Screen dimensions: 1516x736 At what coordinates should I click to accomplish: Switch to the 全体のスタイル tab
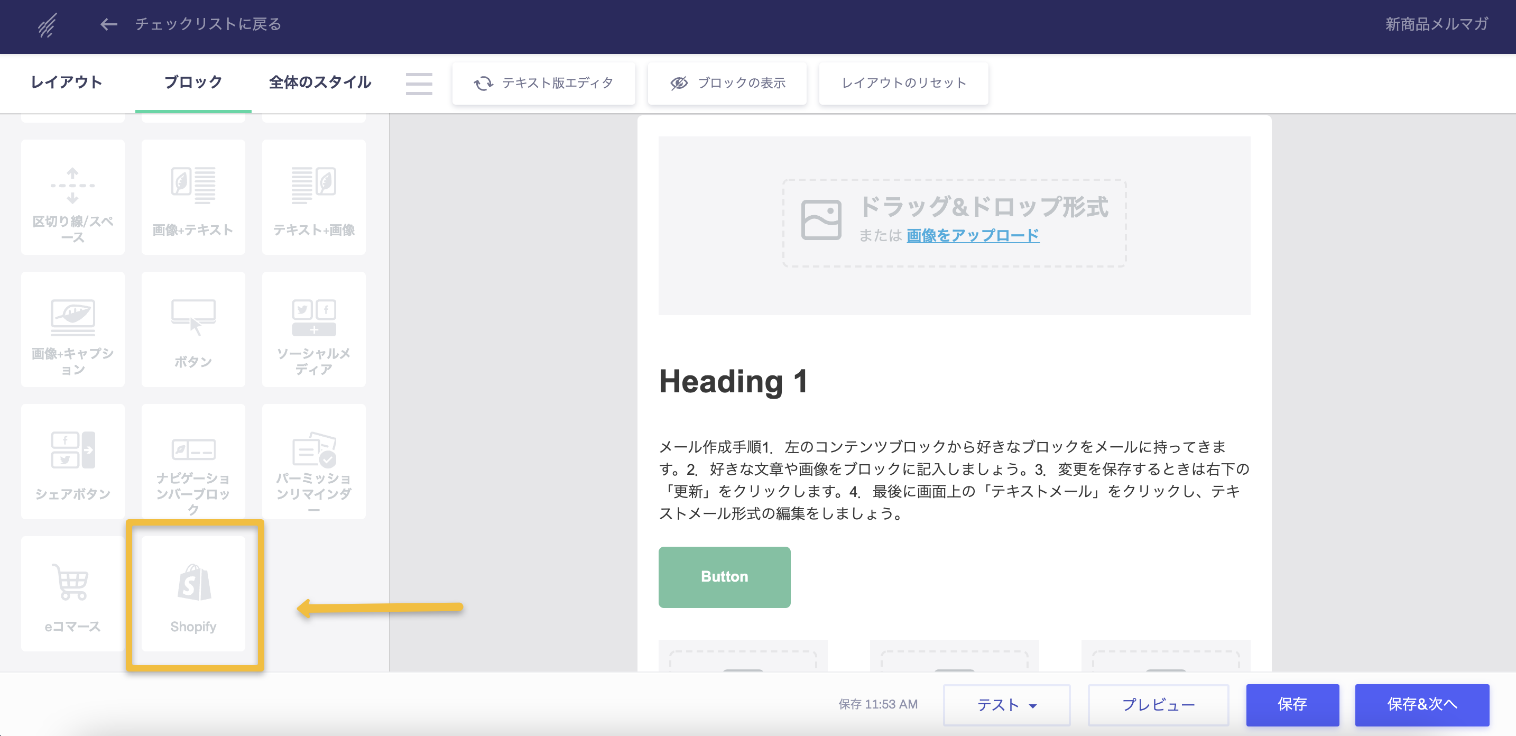coord(320,82)
